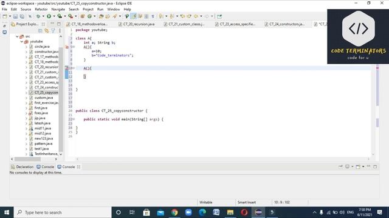Click the External Tools run icon
The height and width of the screenshot is (218, 389).
[x=71, y=16]
